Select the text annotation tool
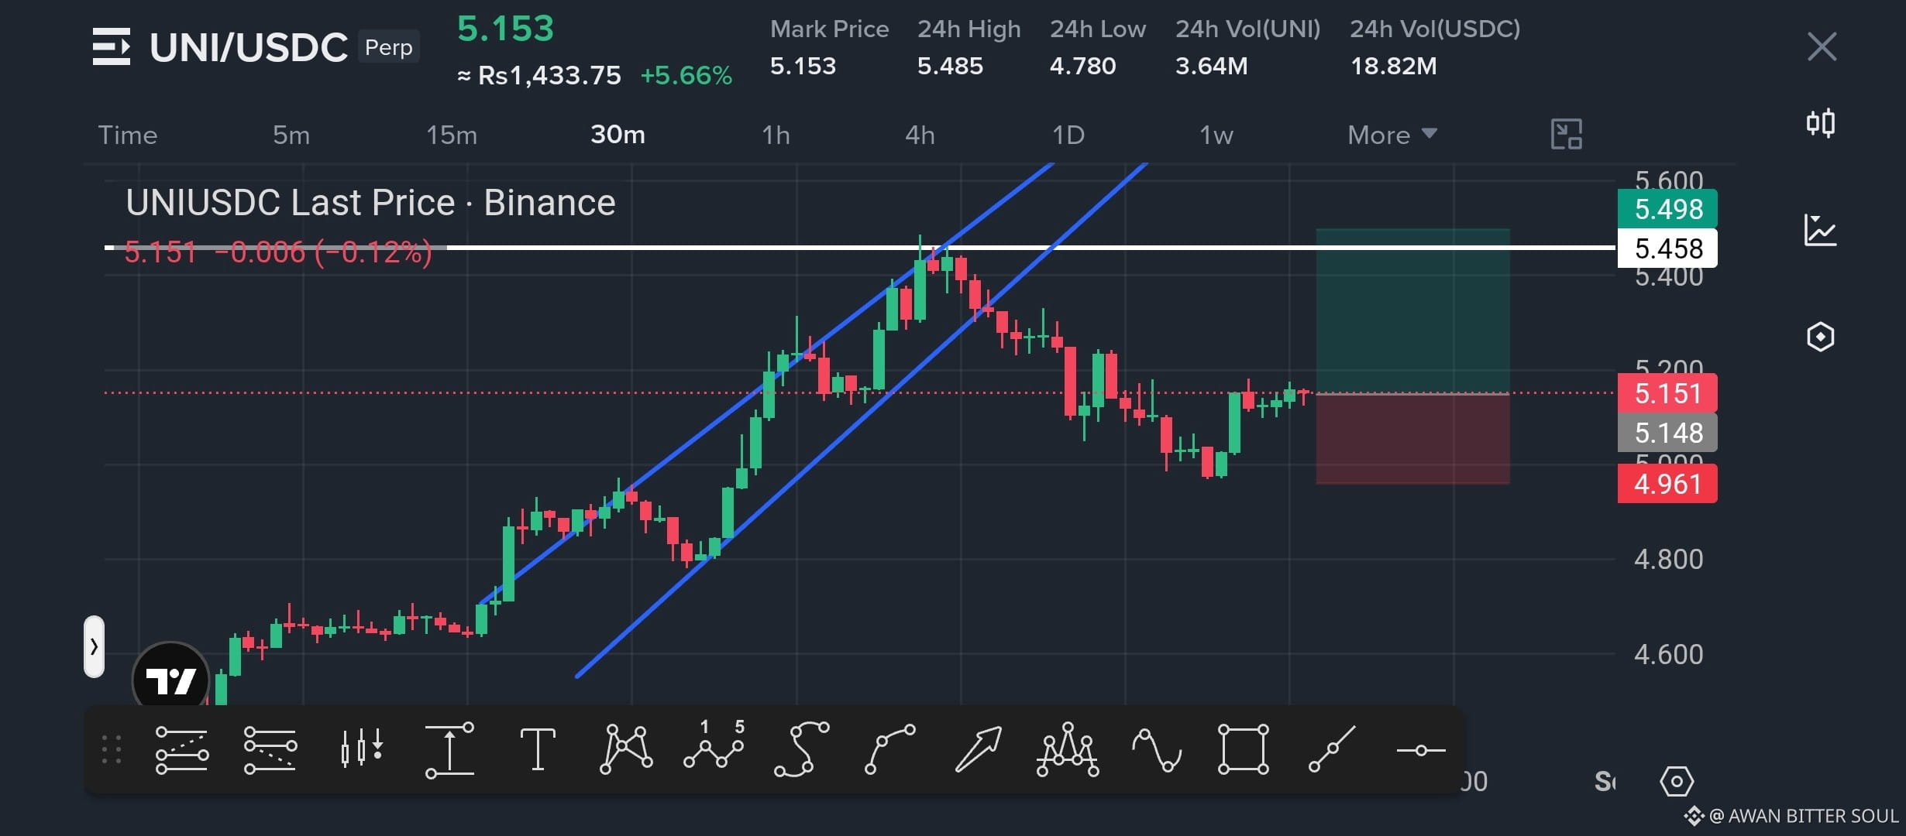 coord(537,749)
